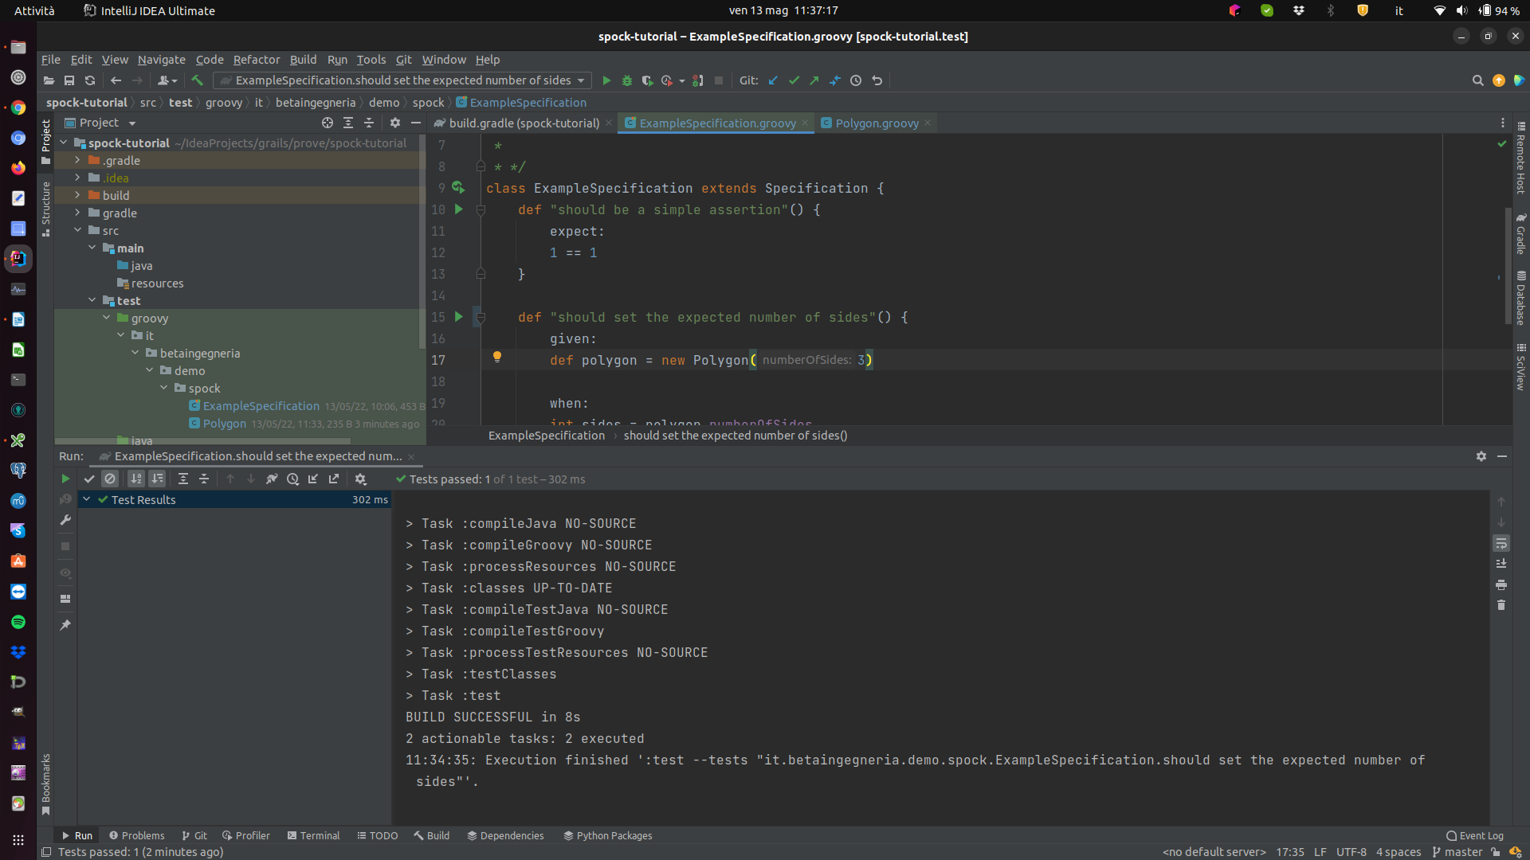The image size is (1530, 860).
Task: Open the Search Everywhere magnifier icon
Action: (x=1477, y=80)
